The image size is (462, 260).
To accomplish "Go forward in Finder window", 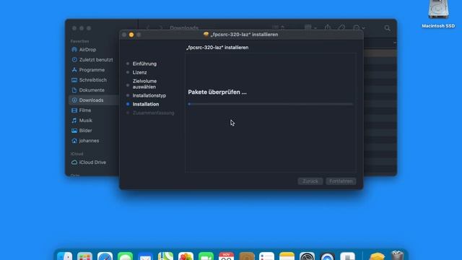I will pos(160,27).
